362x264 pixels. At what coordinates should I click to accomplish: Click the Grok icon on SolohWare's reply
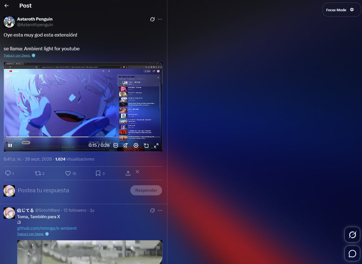click(x=153, y=210)
